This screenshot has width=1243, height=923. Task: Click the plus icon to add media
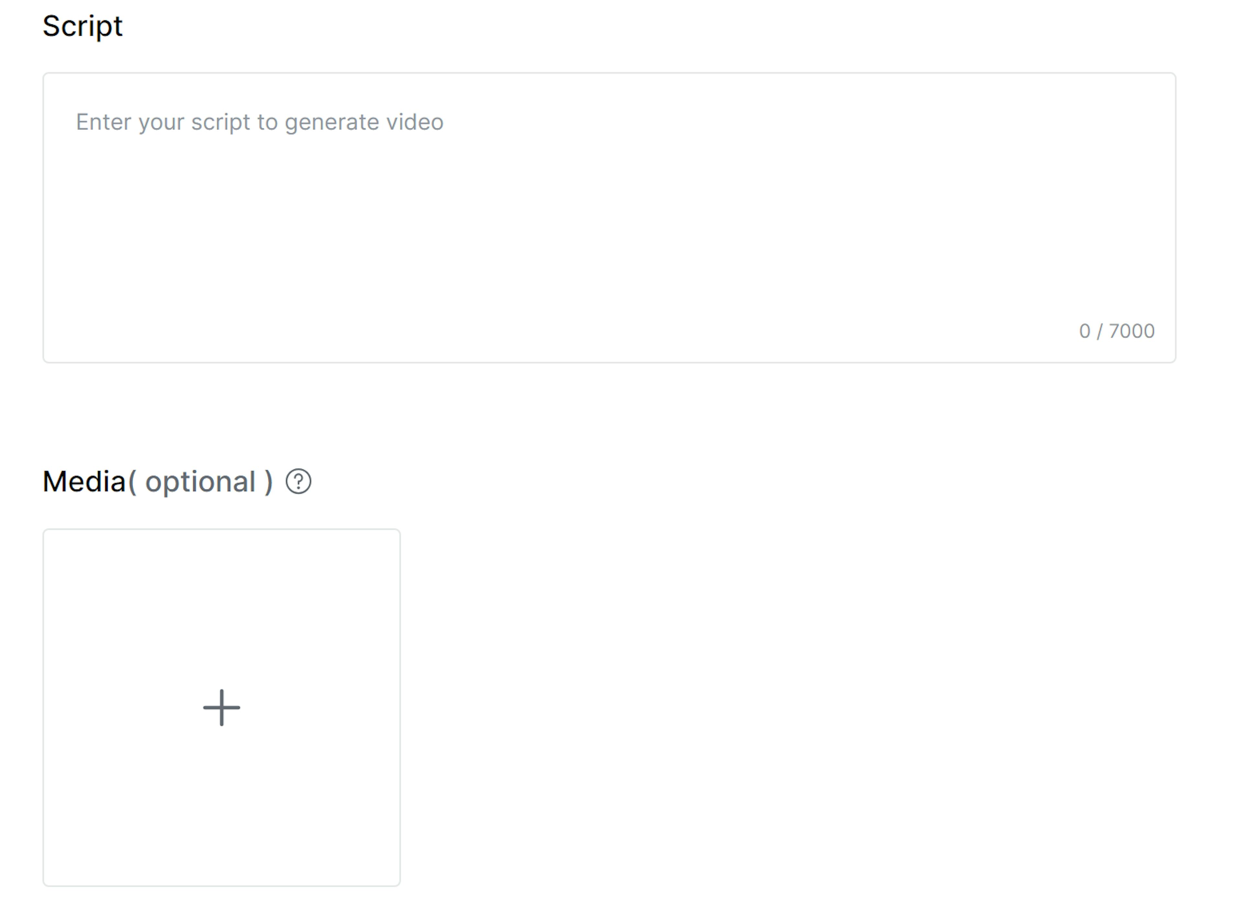tap(222, 707)
